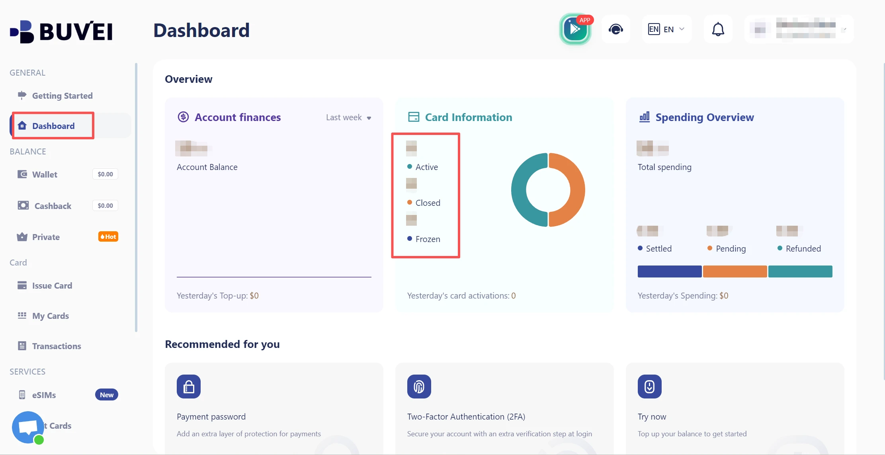Open the live chat bubble
Image resolution: width=885 pixels, height=455 pixels.
(x=28, y=427)
